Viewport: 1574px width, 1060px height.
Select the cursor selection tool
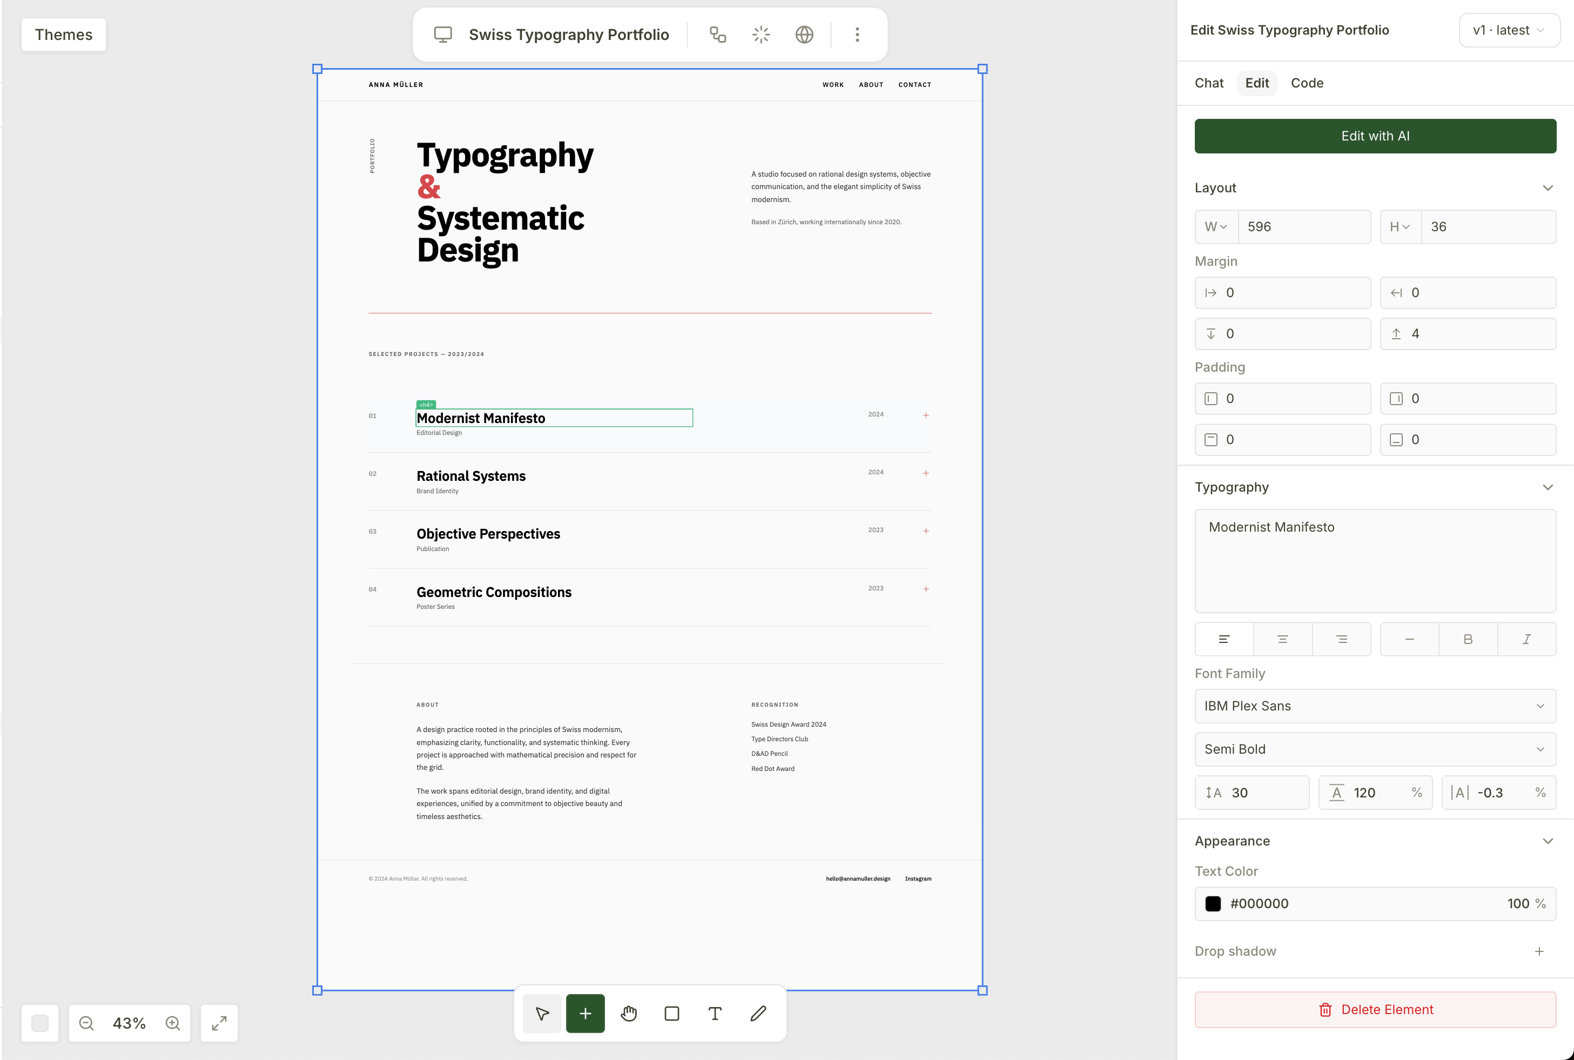point(542,1014)
